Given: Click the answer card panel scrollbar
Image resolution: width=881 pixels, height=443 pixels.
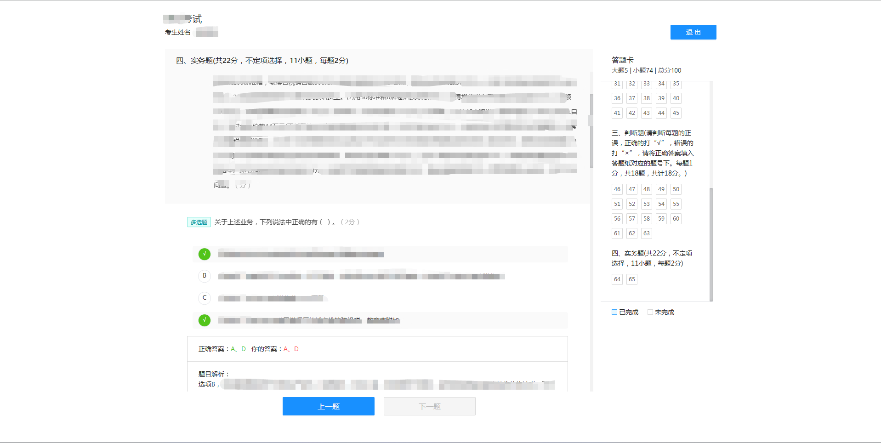Looking at the screenshot, I should 711,244.
